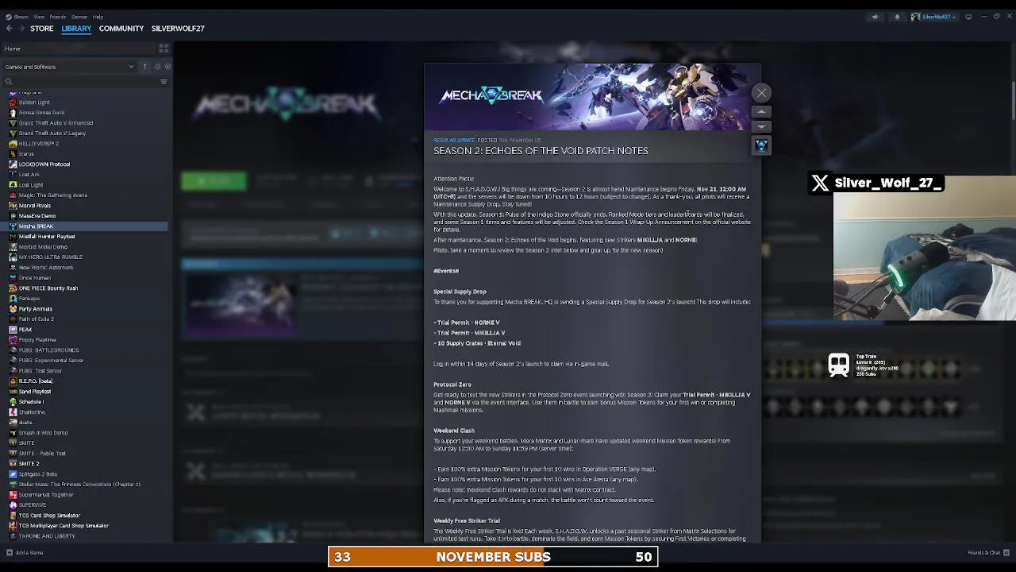The height and width of the screenshot is (572, 1016).
Task: Click the R.E.P.O. [beta] game icon
Action: [x=13, y=381]
